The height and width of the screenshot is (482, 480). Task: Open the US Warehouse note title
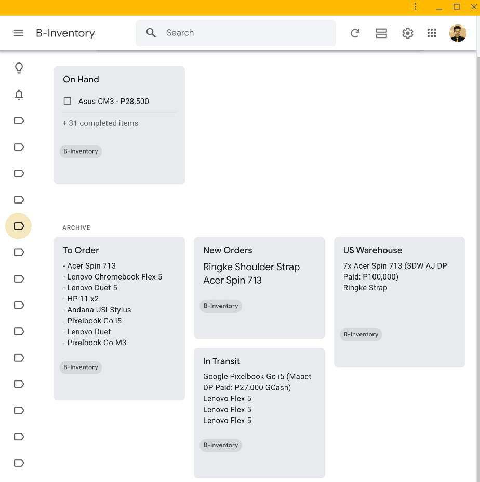372,250
